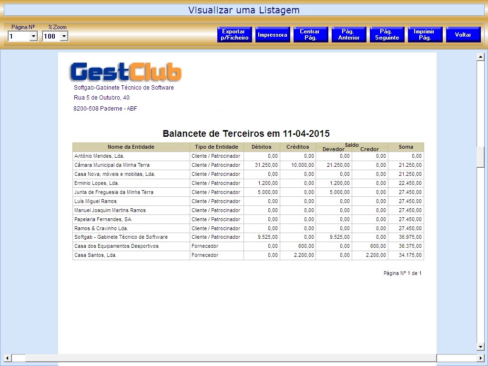Click the zoom value field showing 100
The width and height of the screenshot is (488, 366).
(51, 36)
